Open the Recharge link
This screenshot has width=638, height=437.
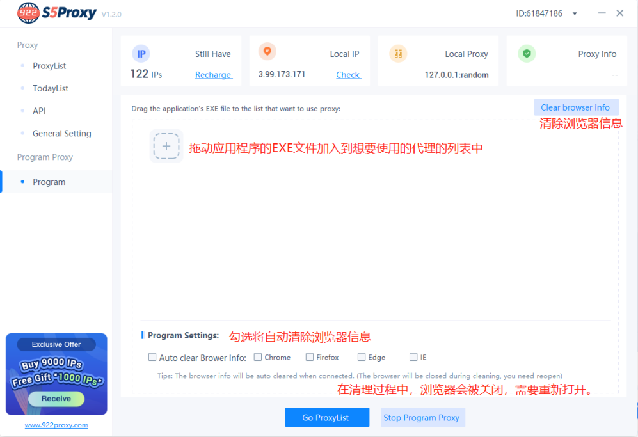tap(213, 75)
